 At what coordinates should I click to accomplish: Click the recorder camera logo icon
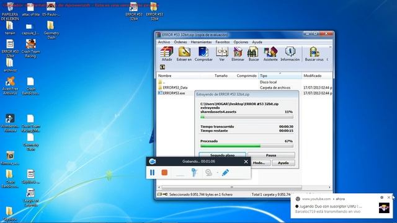pos(153,161)
